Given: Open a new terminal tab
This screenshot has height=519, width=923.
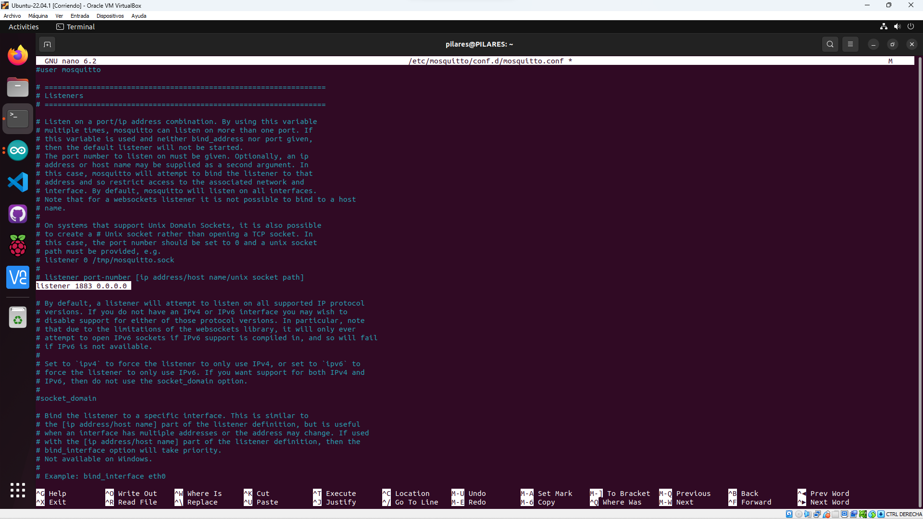Looking at the screenshot, I should [47, 44].
